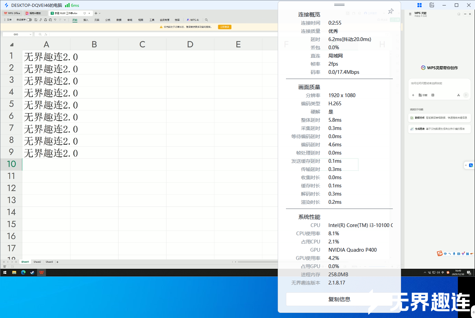Switch to the WPS Office home tab
The height and width of the screenshot is (318, 475).
[x=12, y=13]
